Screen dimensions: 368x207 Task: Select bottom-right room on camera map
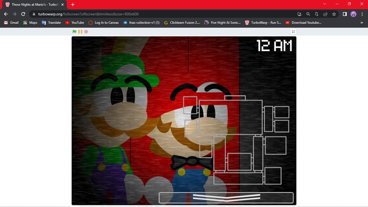(273, 175)
